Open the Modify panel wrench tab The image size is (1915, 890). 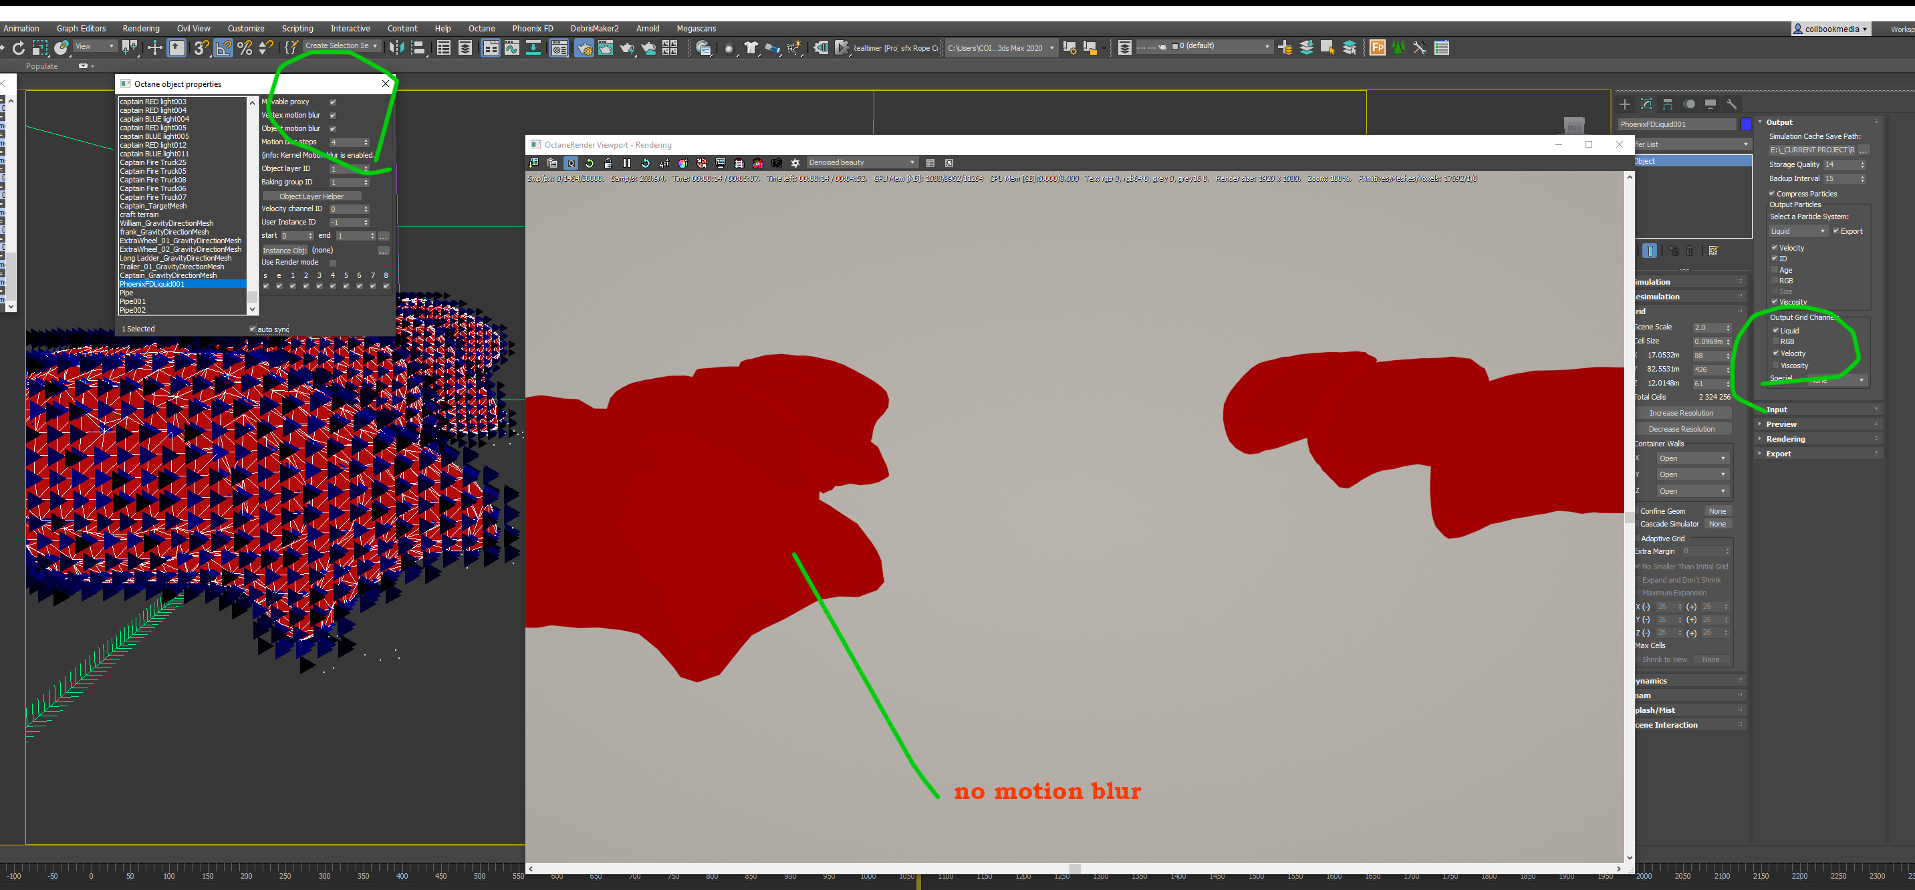click(x=1731, y=104)
